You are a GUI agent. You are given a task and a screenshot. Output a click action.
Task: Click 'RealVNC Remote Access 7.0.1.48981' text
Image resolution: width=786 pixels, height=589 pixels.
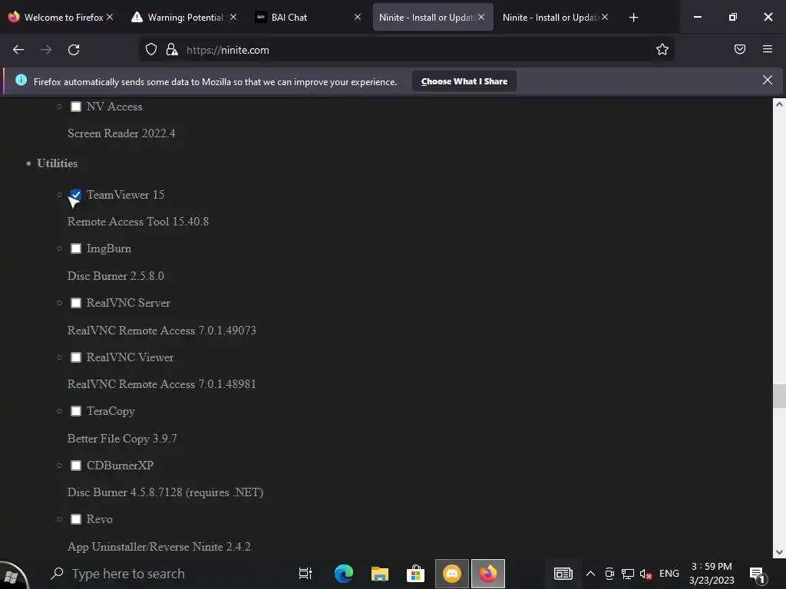162,384
